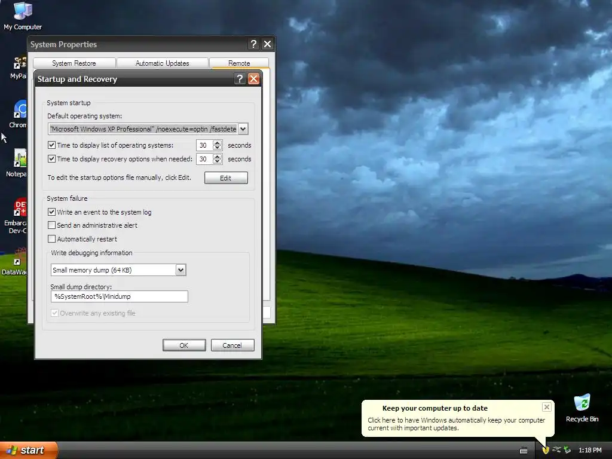Viewport: 612px width, 459px height.
Task: Click Cancel in Startup and Recovery
Action: click(x=232, y=345)
